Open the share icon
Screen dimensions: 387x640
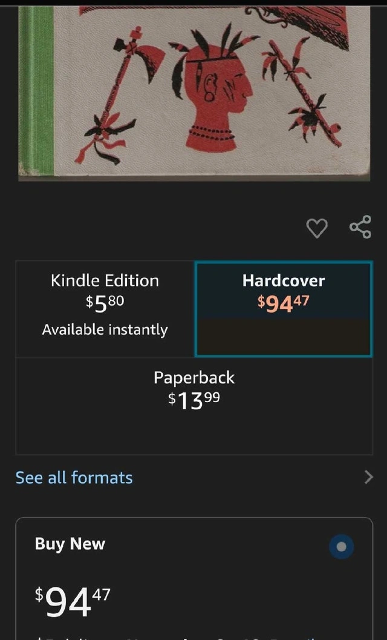pyautogui.click(x=360, y=226)
